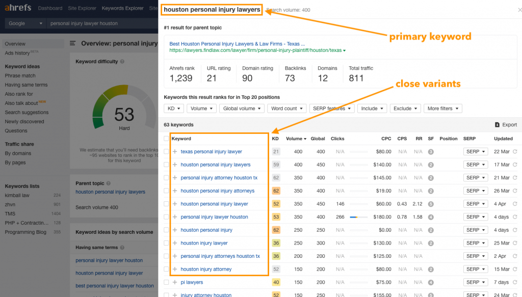Click SF badge for houston personal injury lawyer
Viewport: 522px width, 297px height.
click(431, 204)
